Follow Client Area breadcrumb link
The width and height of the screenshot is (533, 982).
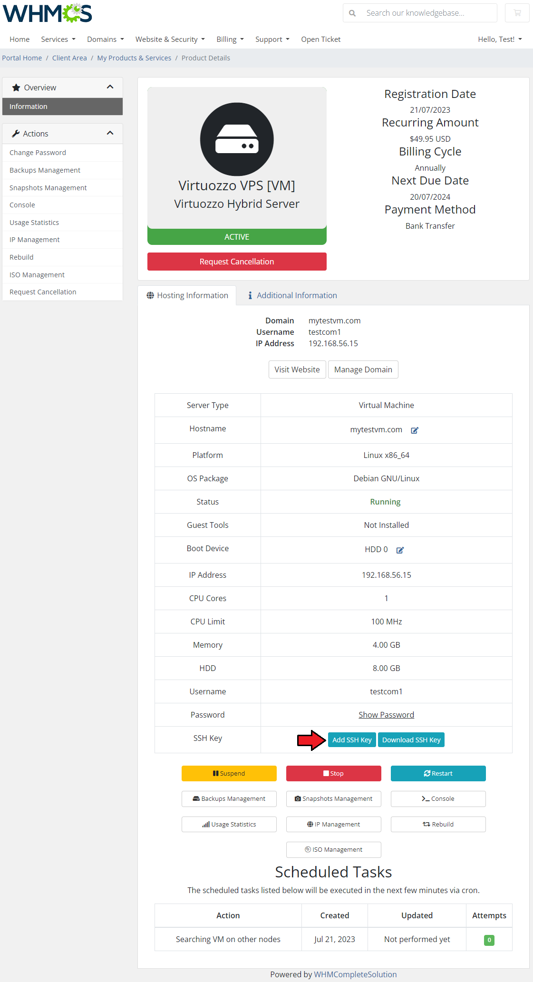[69, 58]
